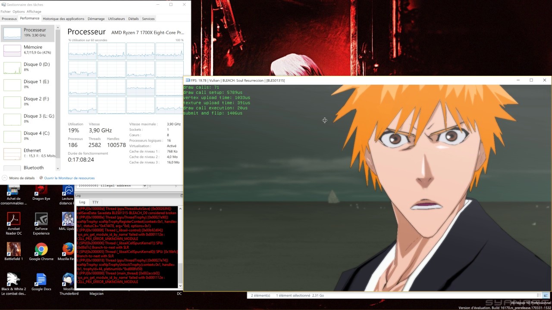This screenshot has height=310, width=552.
Task: Switch to the Utilisateurs tab
Action: 116,19
